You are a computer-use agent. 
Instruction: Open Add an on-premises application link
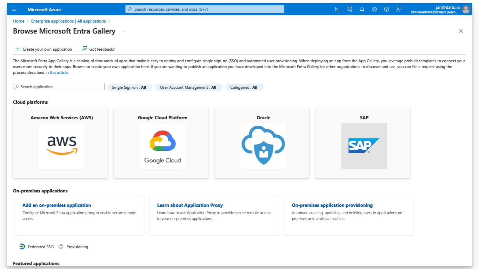[57, 205]
